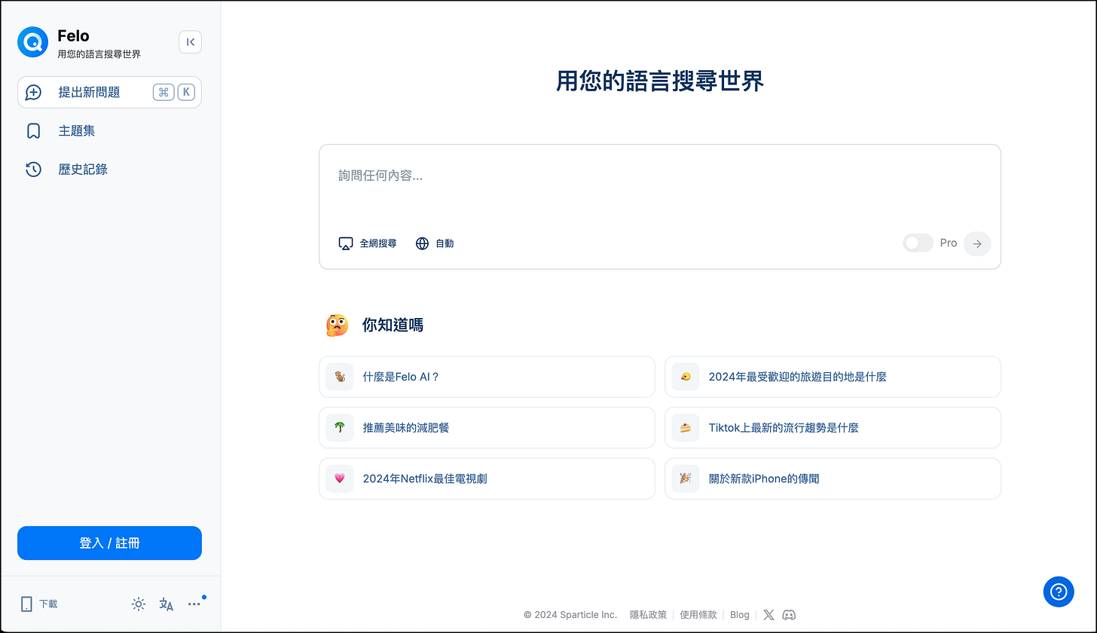Click the 下載 label text
Screen dimensions: 1097x633
pyautogui.click(x=48, y=604)
